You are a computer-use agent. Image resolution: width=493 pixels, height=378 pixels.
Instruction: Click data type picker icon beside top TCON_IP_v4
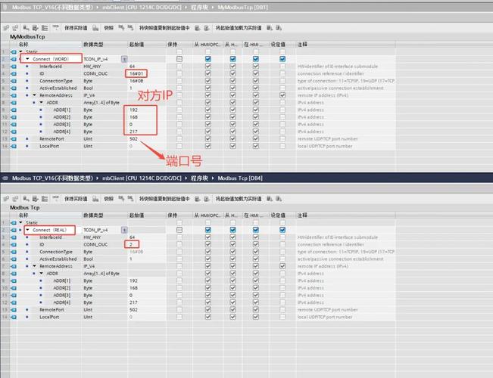(x=123, y=58)
